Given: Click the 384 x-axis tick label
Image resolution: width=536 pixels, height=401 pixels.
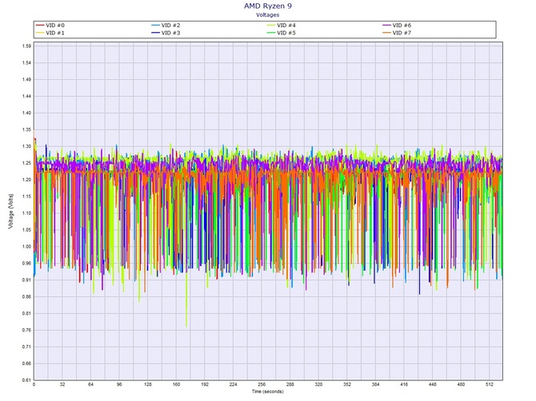Looking at the screenshot, I should (x=375, y=384).
